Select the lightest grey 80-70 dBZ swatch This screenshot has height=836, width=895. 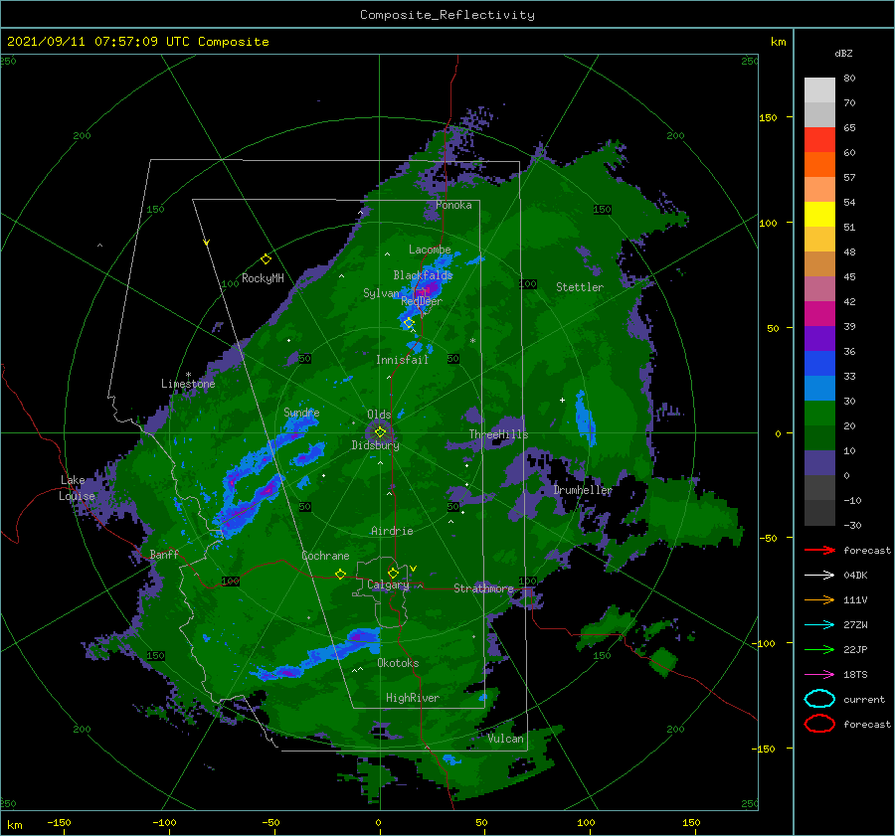coord(819,89)
